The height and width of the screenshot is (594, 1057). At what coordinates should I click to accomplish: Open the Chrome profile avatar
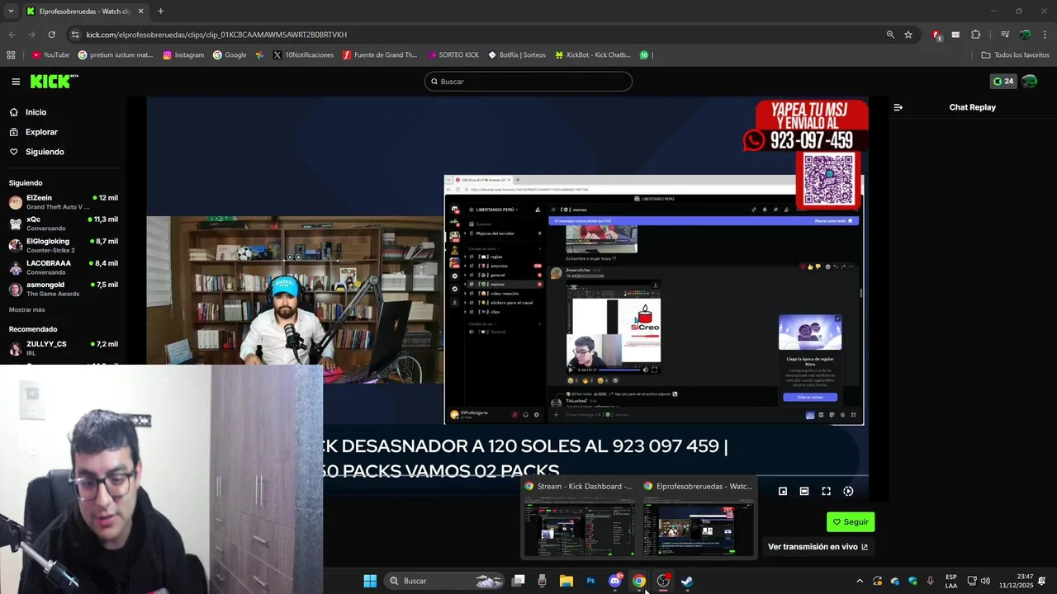[1025, 35]
